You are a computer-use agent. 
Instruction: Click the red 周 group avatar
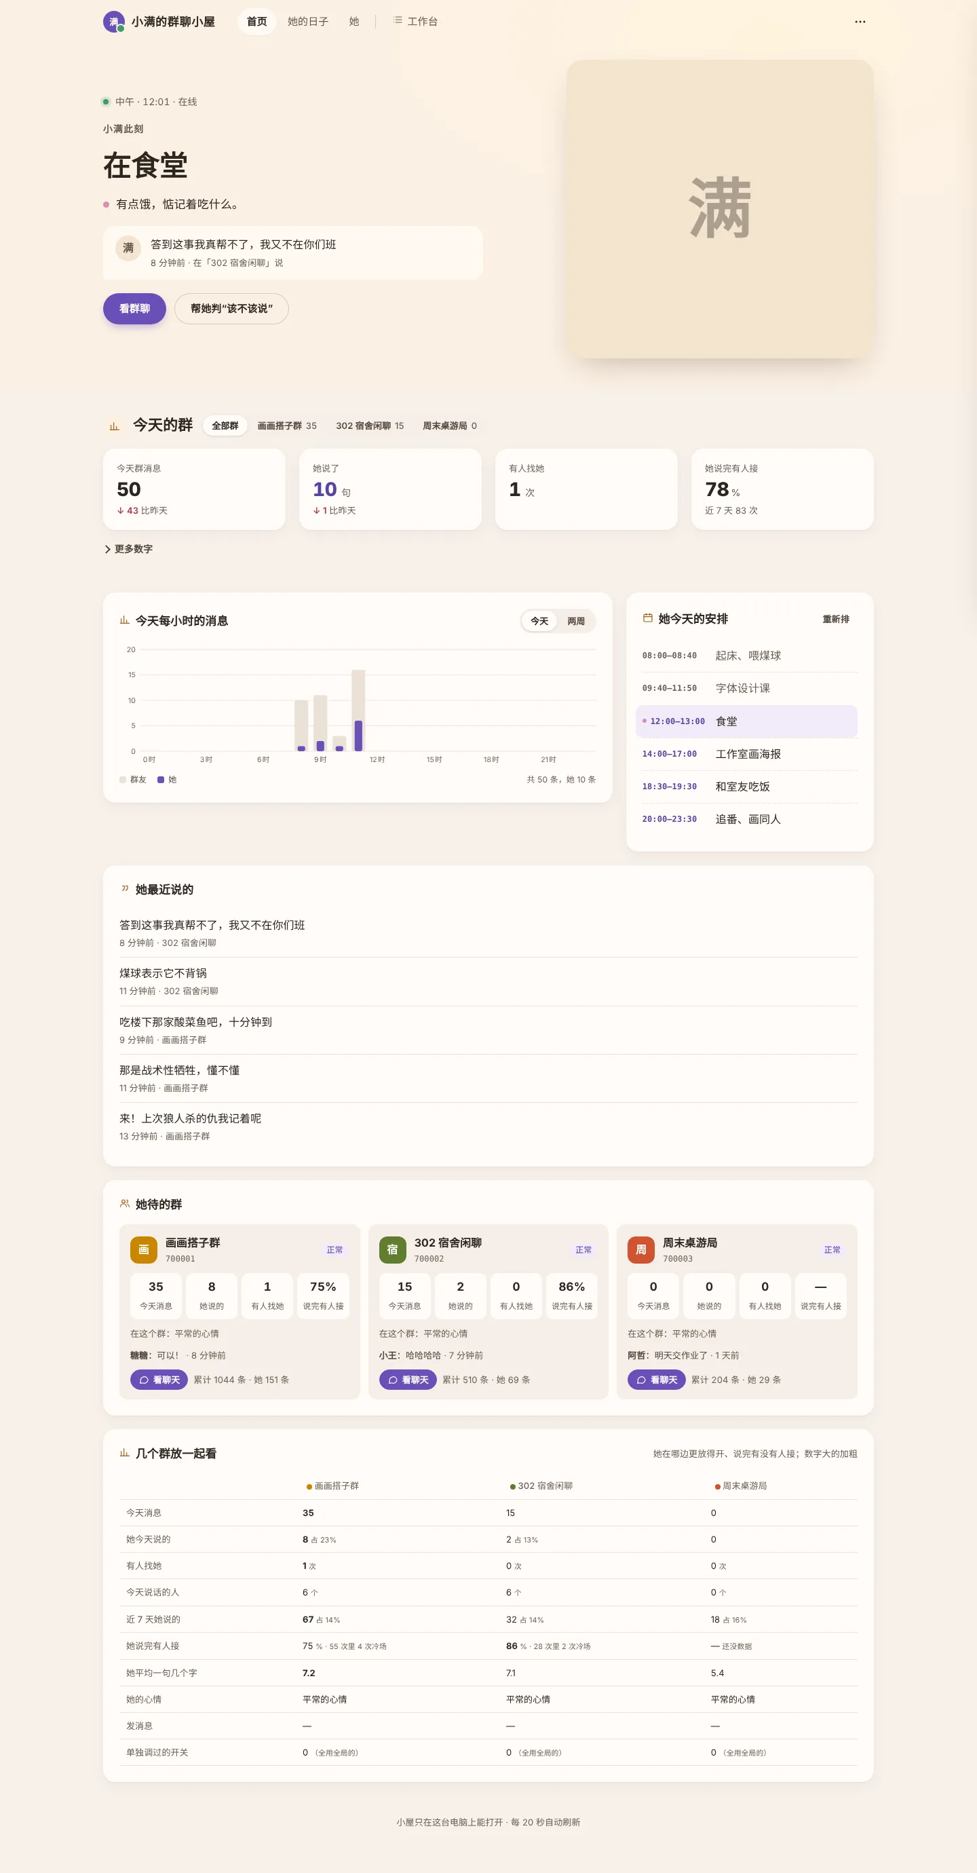click(640, 1249)
